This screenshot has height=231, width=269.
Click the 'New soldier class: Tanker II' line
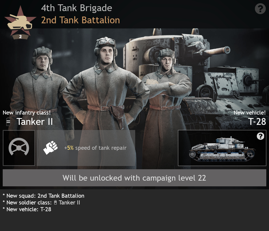[41, 203]
